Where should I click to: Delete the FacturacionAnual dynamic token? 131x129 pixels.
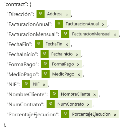point(103,24)
